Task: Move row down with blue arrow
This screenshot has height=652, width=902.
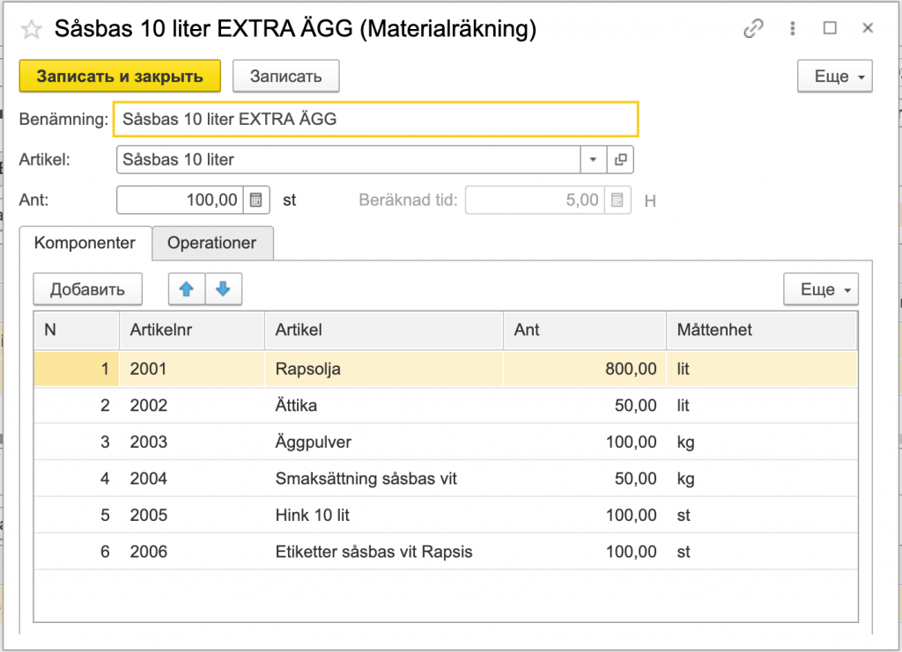Action: coord(223,289)
